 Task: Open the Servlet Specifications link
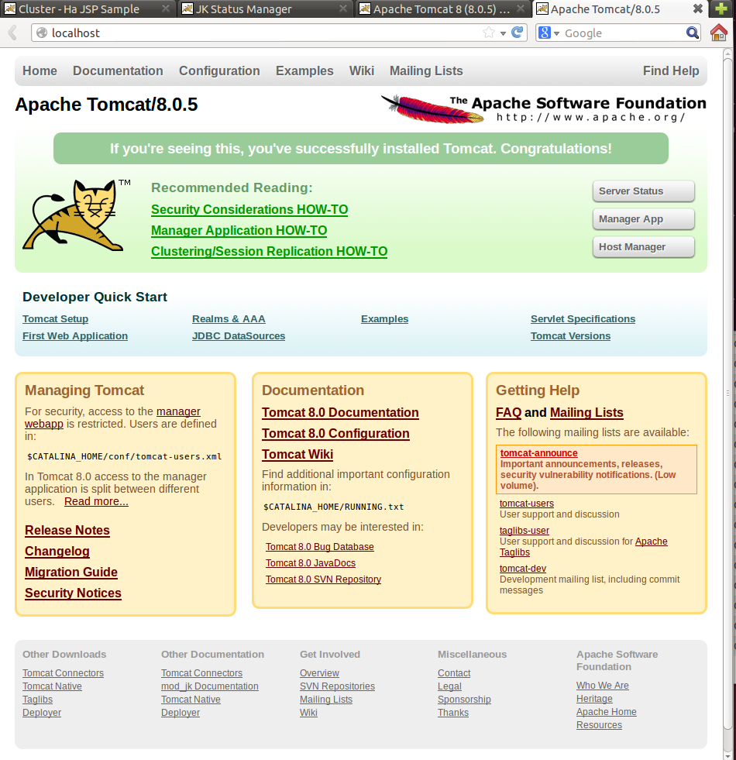(x=583, y=319)
